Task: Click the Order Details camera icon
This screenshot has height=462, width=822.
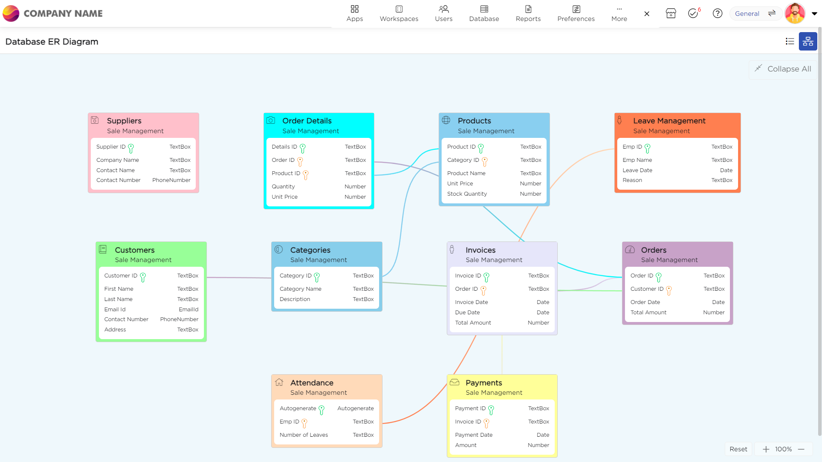Action: click(x=271, y=120)
